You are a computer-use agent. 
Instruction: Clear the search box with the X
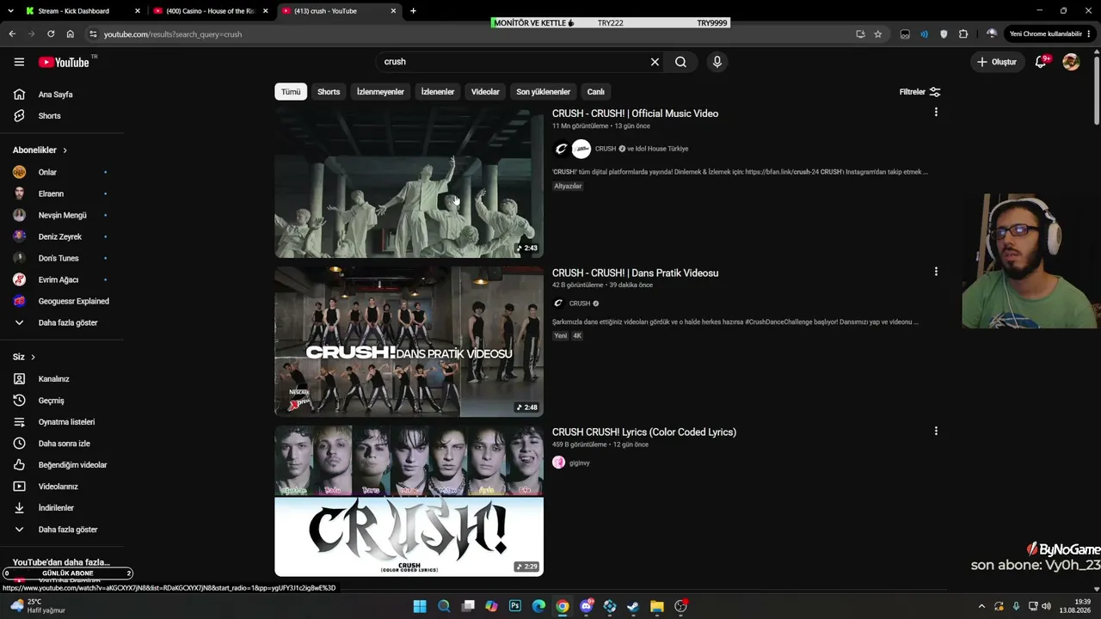pos(655,62)
